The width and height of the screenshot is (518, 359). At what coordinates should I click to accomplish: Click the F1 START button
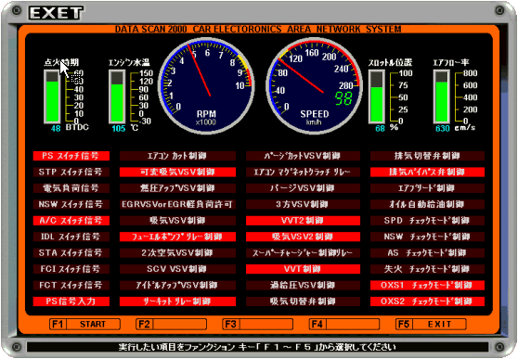pyautogui.click(x=84, y=324)
